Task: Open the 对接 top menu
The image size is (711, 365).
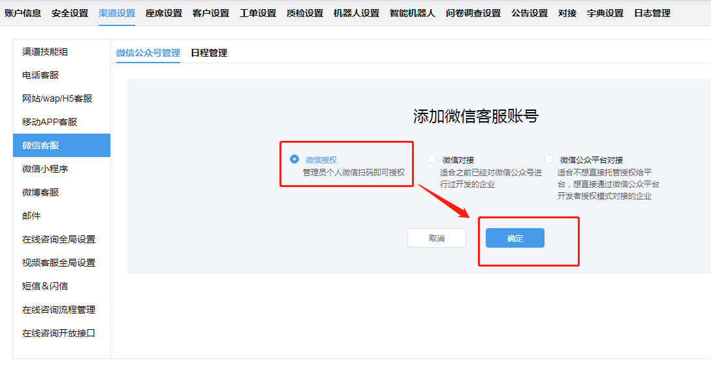Action: pyautogui.click(x=567, y=13)
